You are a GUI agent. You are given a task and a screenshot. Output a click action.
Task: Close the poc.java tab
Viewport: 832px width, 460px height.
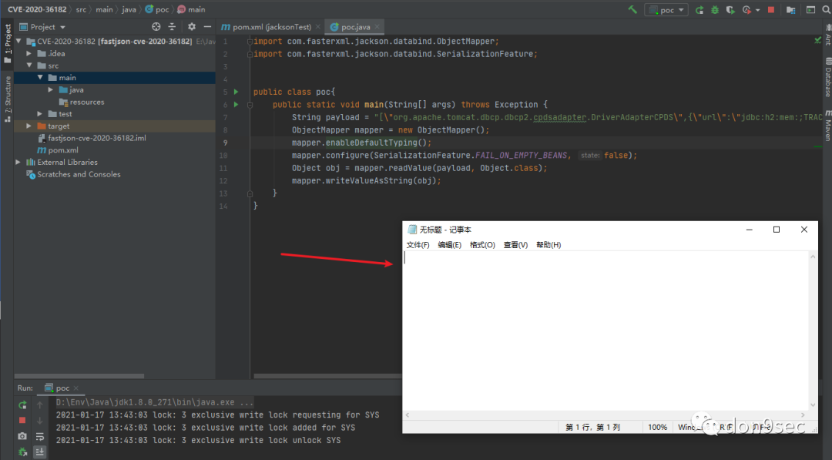377,26
